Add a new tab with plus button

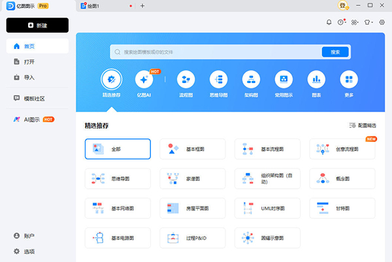point(142,6)
